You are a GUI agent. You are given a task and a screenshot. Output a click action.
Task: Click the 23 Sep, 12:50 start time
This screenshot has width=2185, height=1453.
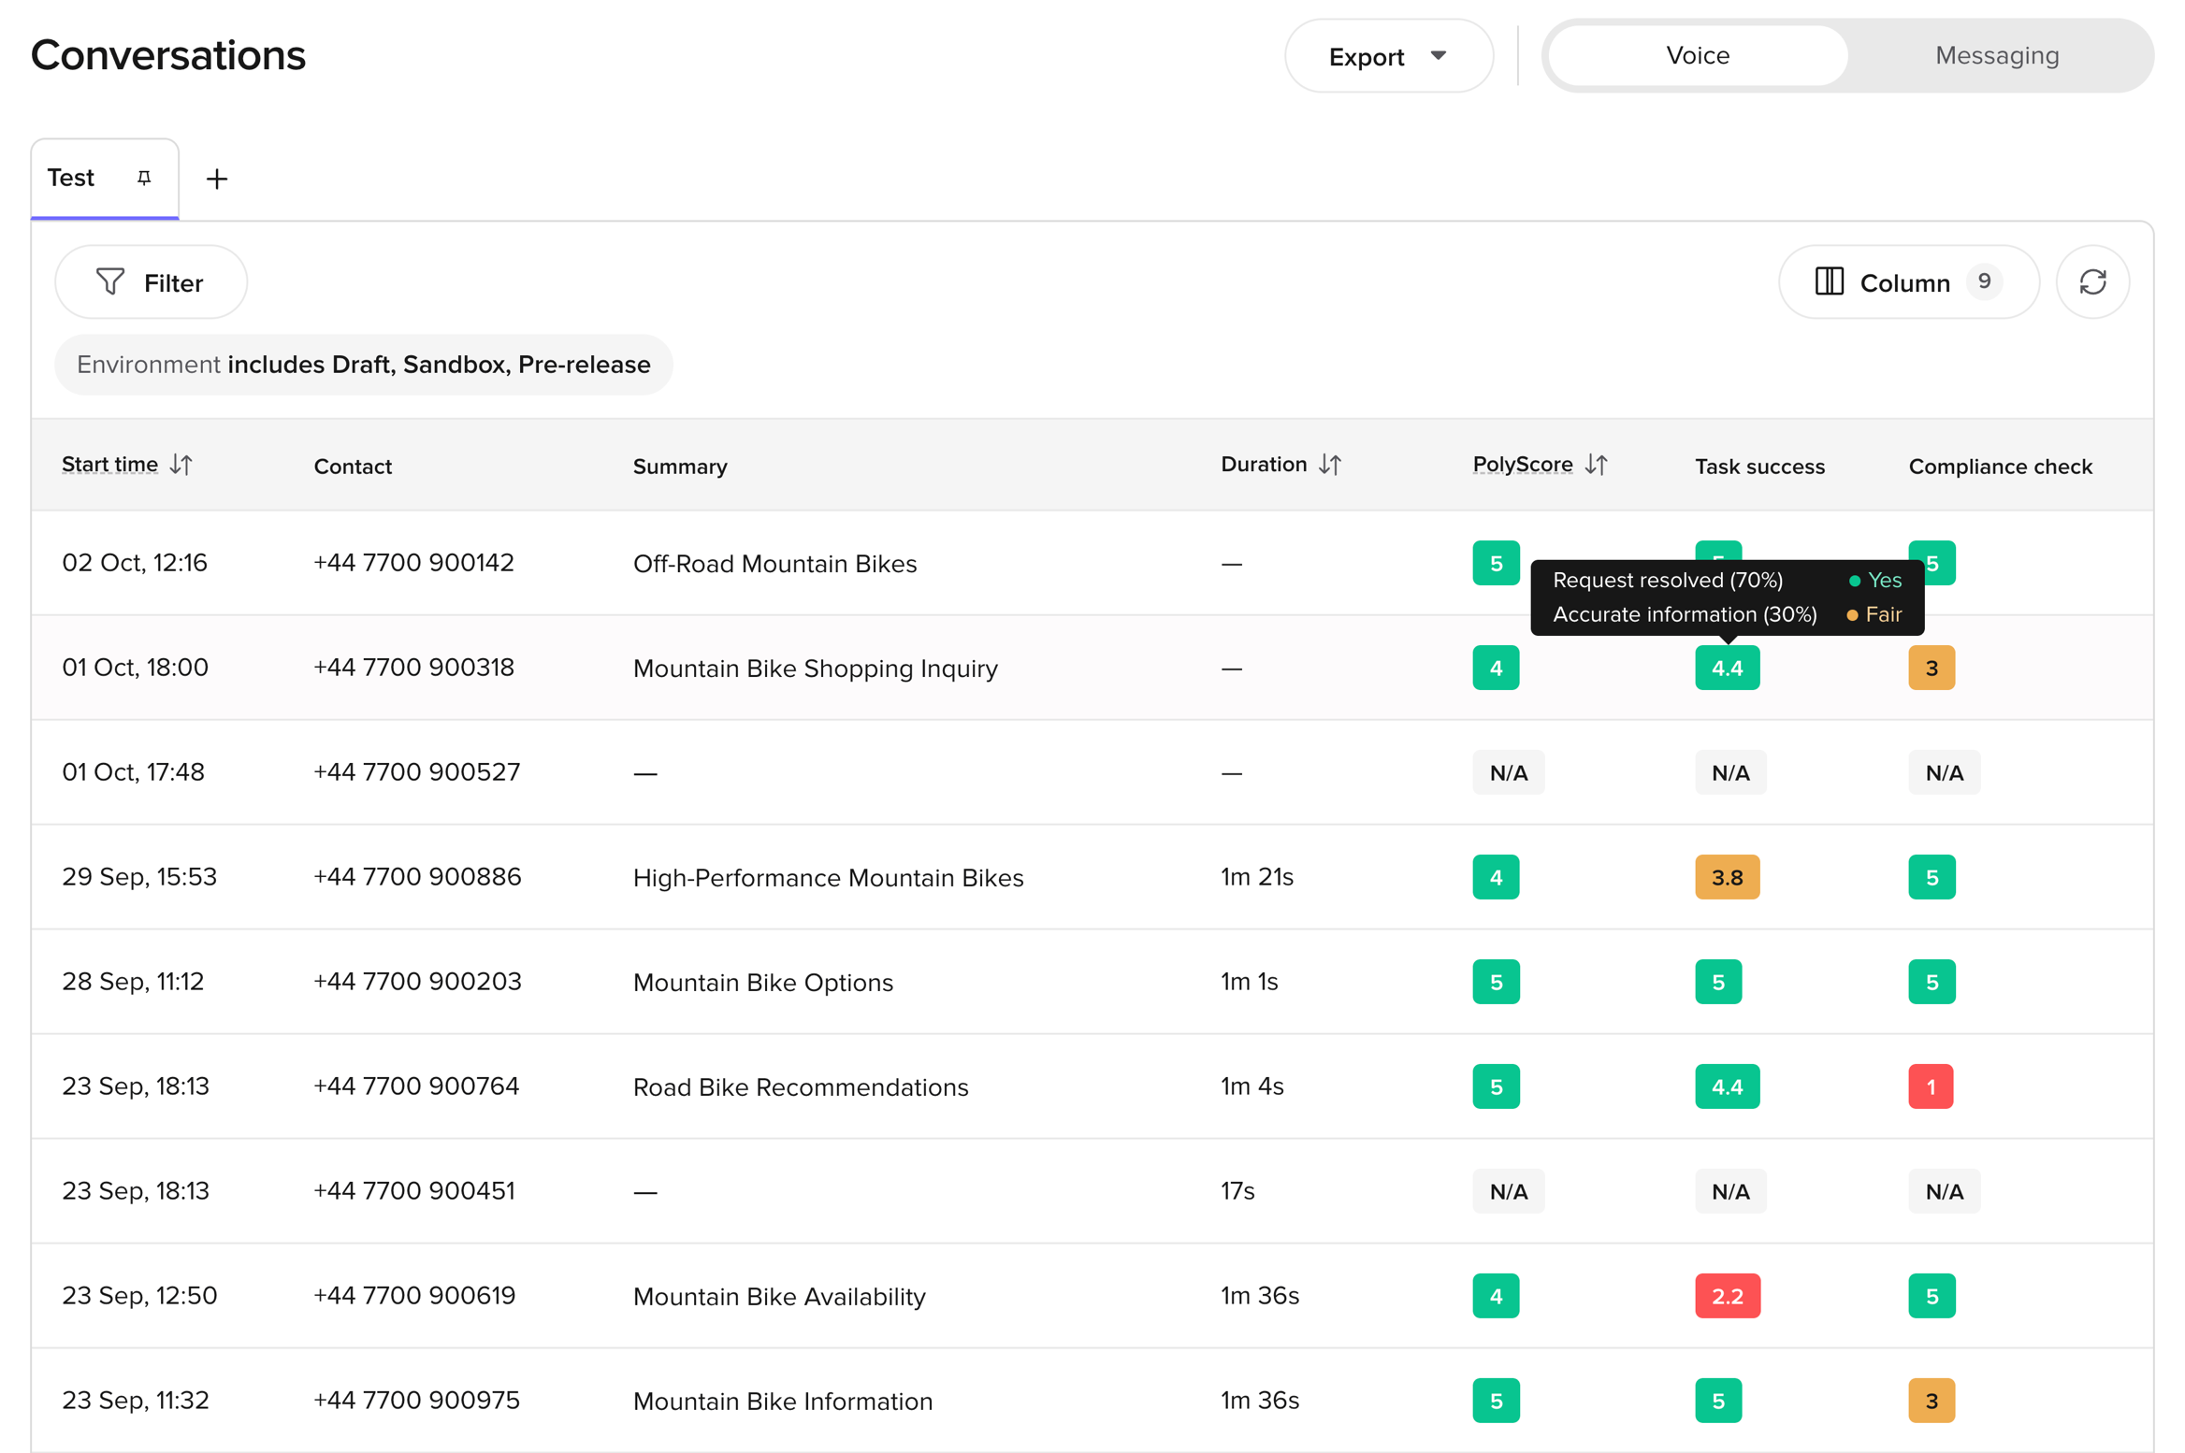tap(139, 1296)
